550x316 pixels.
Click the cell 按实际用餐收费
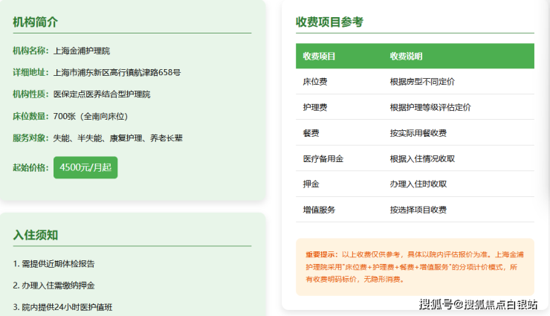[418, 133]
